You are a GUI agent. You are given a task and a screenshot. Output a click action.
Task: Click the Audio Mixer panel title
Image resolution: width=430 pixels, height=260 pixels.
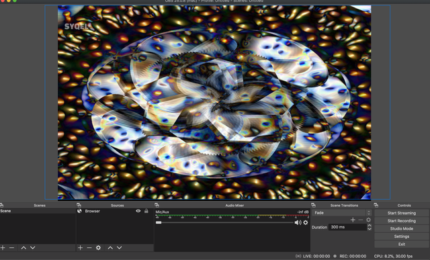[x=234, y=205]
